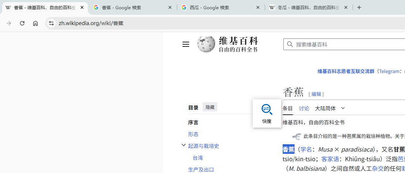This screenshot has width=405, height=173.
Task: Click the 搜索维基百科 search field
Action: [x=347, y=44]
